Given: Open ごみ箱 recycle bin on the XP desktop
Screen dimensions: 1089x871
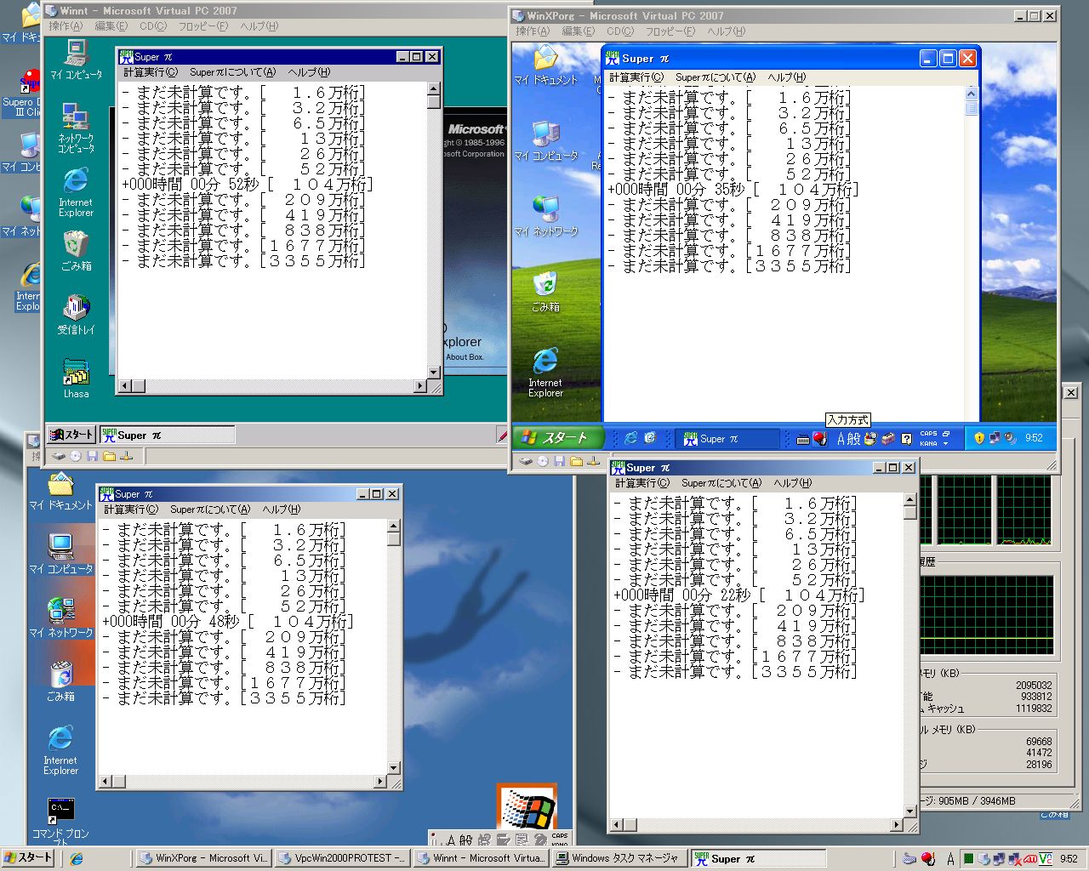Looking at the screenshot, I should [x=545, y=286].
